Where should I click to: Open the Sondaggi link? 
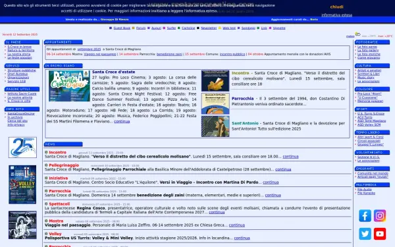tap(248, 28)
